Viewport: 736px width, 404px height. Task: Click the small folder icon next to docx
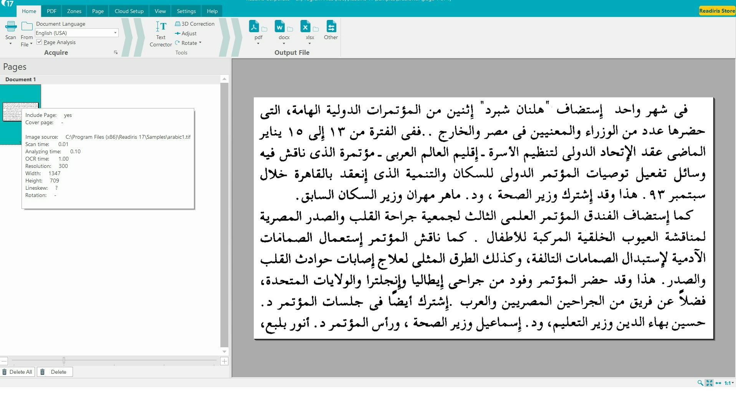point(290,29)
